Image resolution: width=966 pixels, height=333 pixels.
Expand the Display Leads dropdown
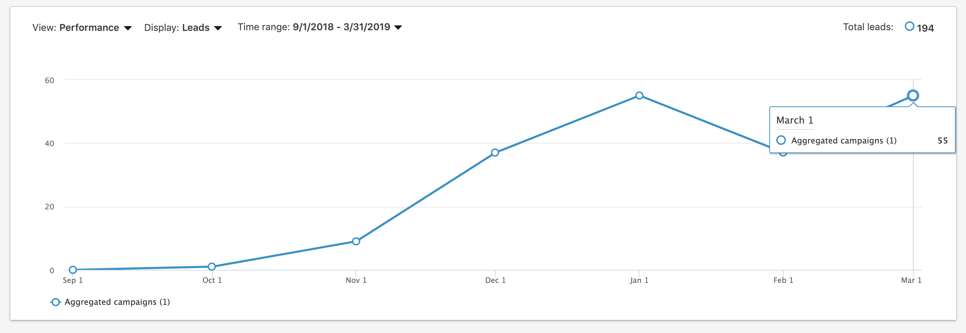point(218,28)
